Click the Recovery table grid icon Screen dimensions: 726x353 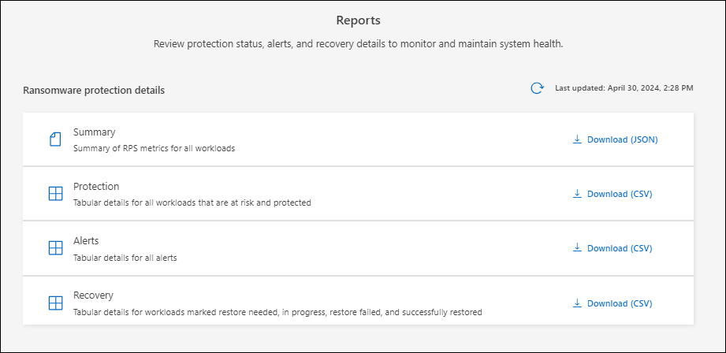click(x=55, y=303)
